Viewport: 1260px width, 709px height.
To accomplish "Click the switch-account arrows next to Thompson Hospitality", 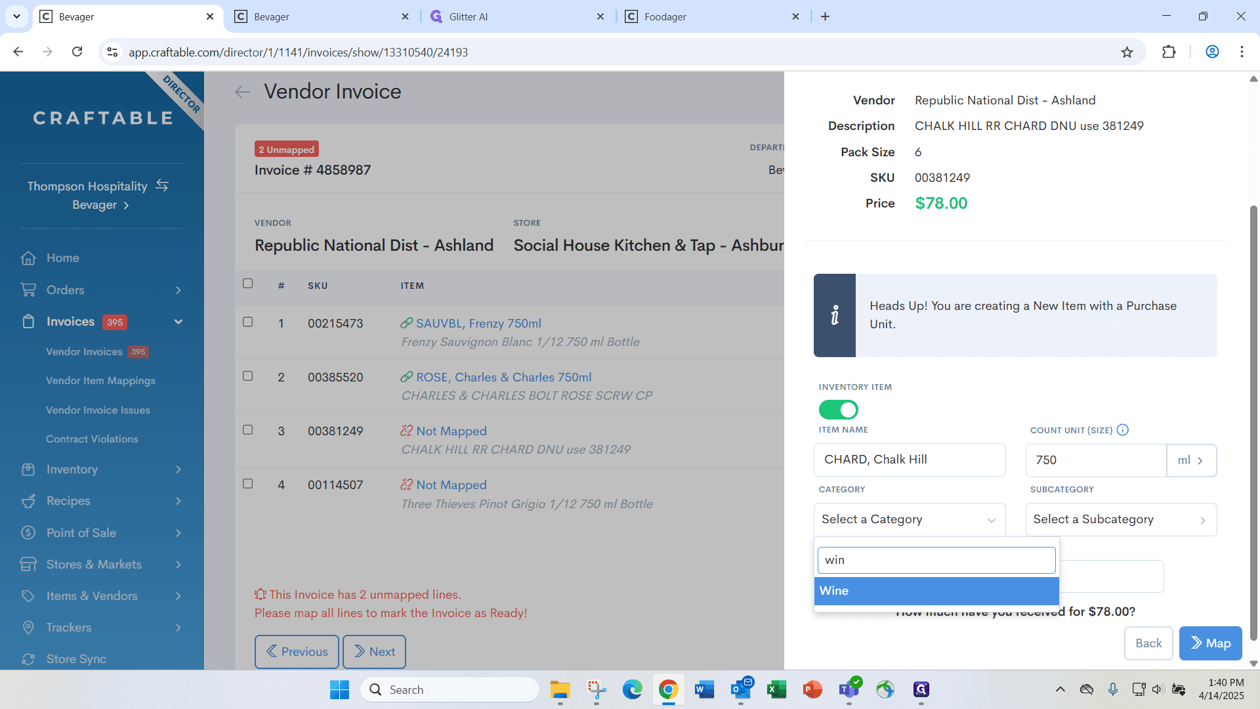I will point(162,186).
